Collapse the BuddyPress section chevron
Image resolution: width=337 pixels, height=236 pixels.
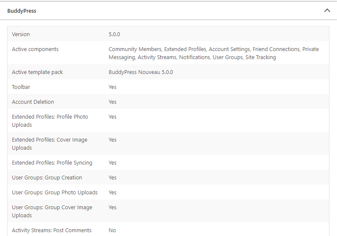327,10
